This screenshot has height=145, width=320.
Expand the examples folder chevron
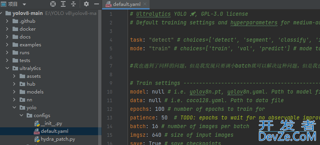point(7,45)
